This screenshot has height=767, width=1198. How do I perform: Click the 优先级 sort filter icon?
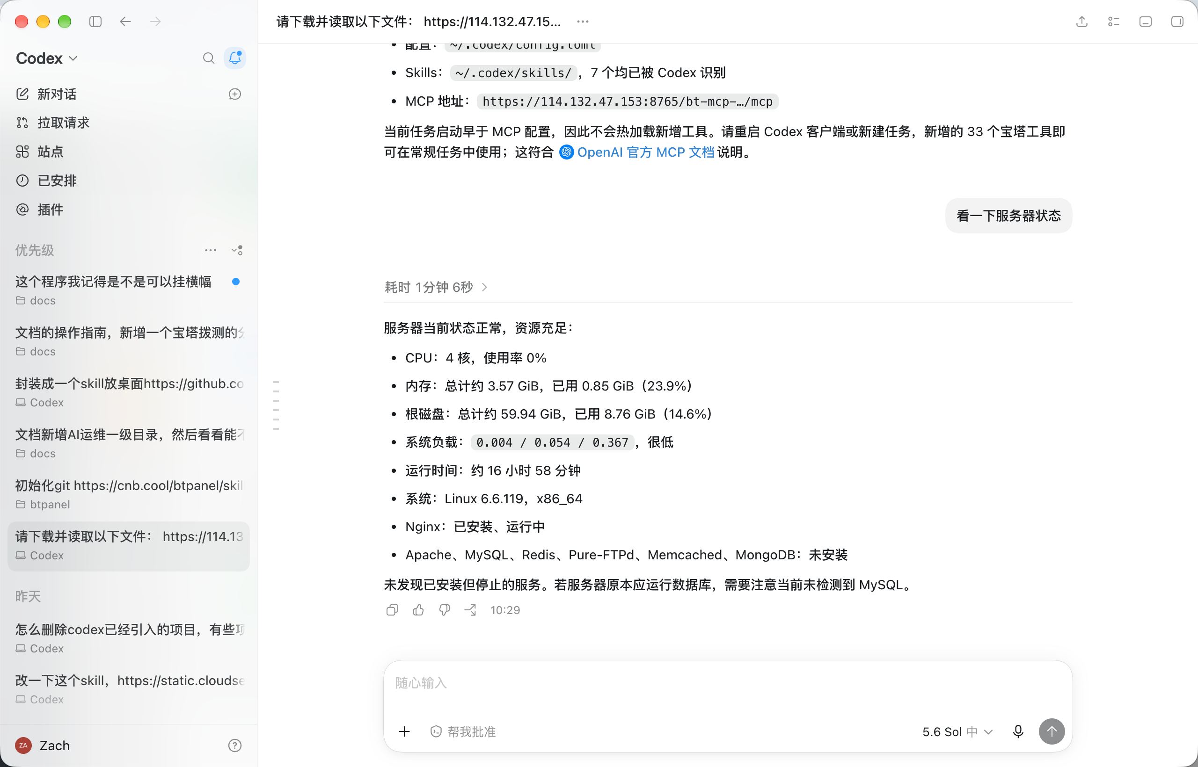[x=237, y=250]
